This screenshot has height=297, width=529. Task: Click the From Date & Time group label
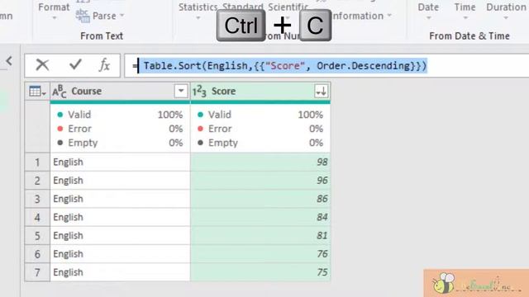click(x=469, y=36)
